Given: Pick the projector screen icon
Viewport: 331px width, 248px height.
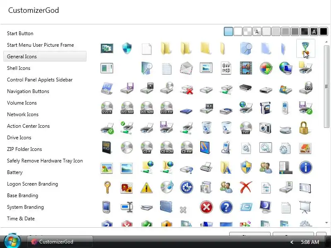Looking at the screenshot, I should pos(305,207).
